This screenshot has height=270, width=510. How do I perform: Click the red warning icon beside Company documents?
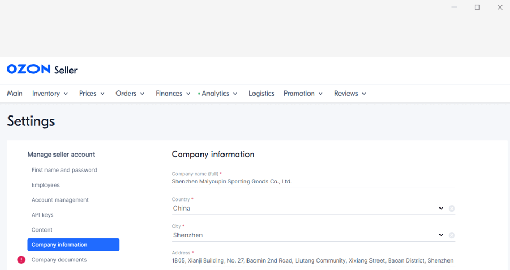pyautogui.click(x=21, y=260)
